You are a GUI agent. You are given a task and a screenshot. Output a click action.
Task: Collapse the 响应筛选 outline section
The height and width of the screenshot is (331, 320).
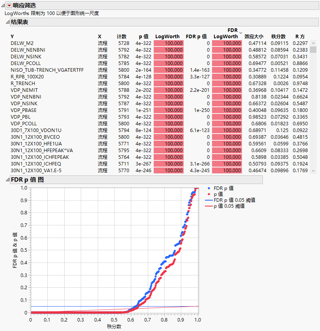click(x=3, y=6)
